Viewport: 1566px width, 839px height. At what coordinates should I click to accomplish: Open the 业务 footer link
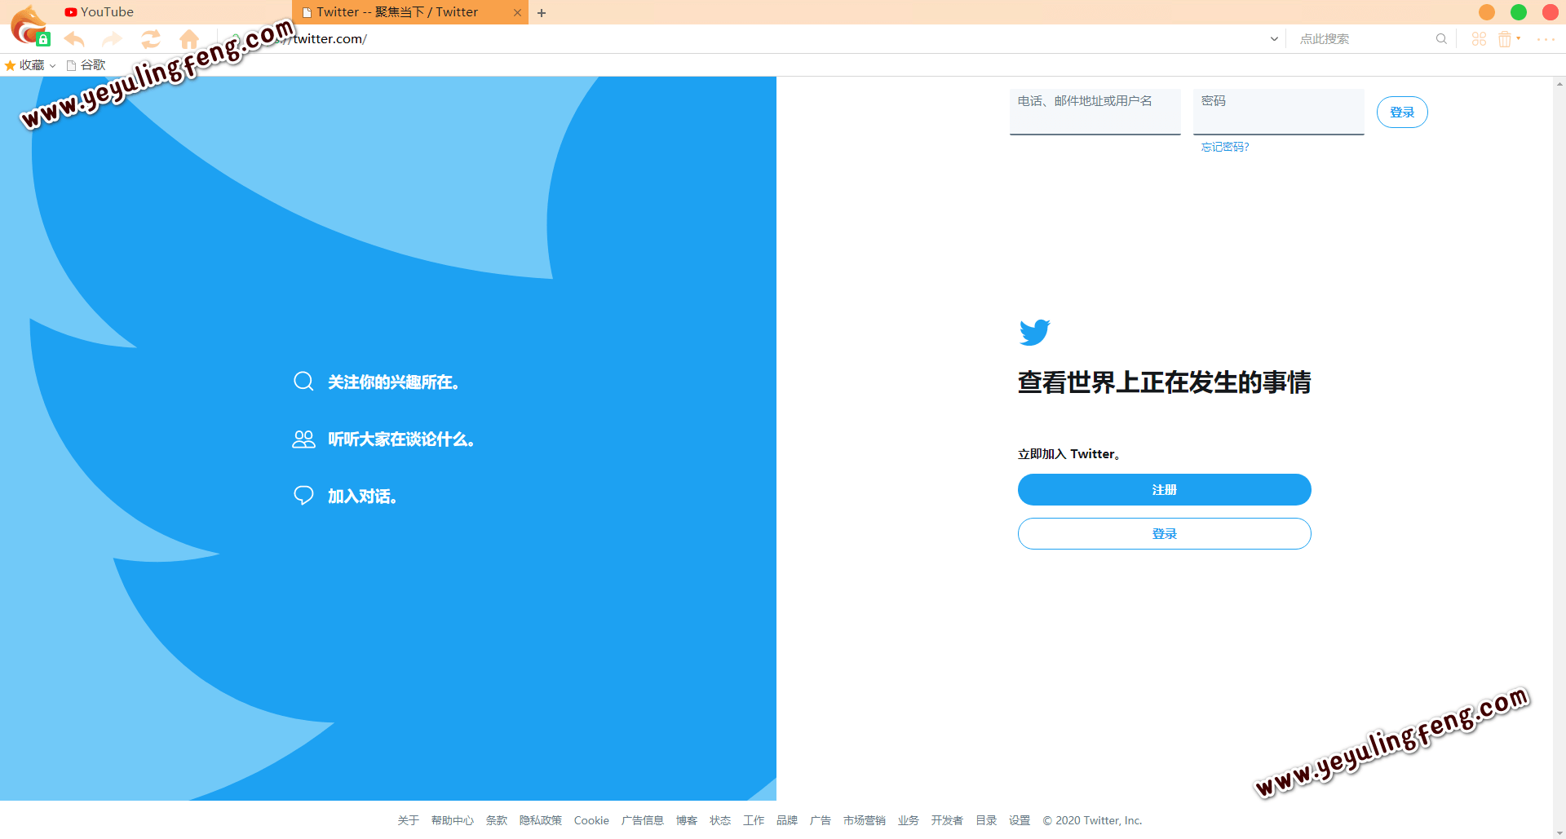(x=909, y=820)
